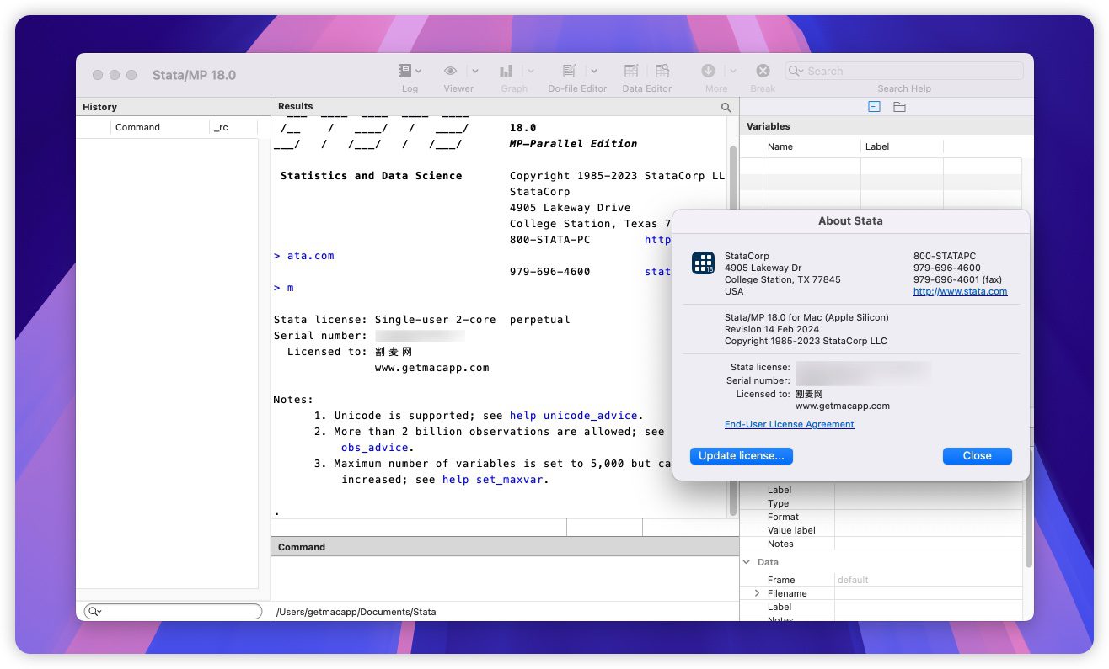Collapse the Data properties section
The height and width of the screenshot is (669, 1109).
coord(747,562)
